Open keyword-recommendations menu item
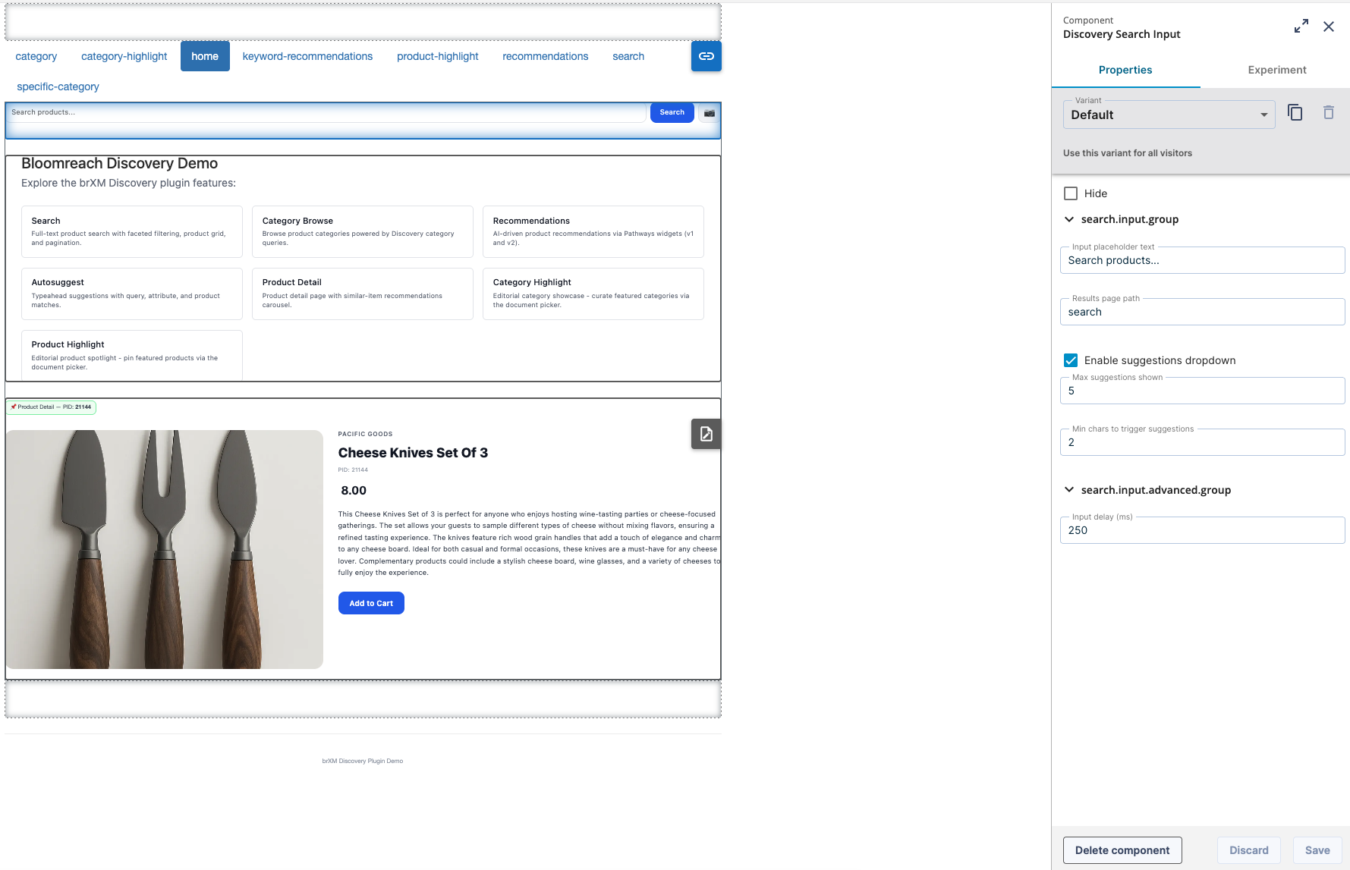The width and height of the screenshot is (1350, 870). (307, 56)
